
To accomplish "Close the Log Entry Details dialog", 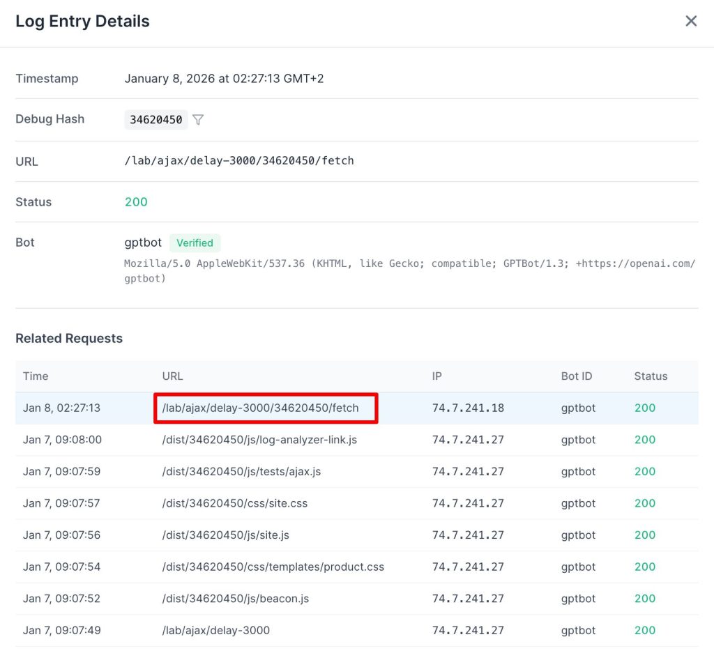I will tap(690, 21).
